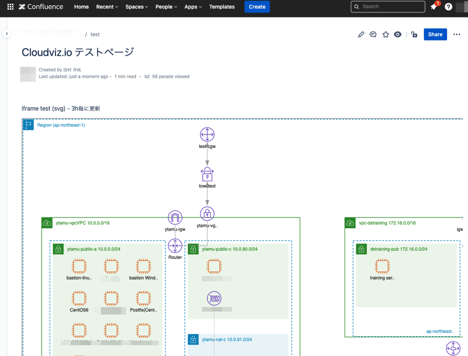This screenshot has height=356, width=468.
Task: Click the bastion-linu.. instance icon
Action: 79,267
